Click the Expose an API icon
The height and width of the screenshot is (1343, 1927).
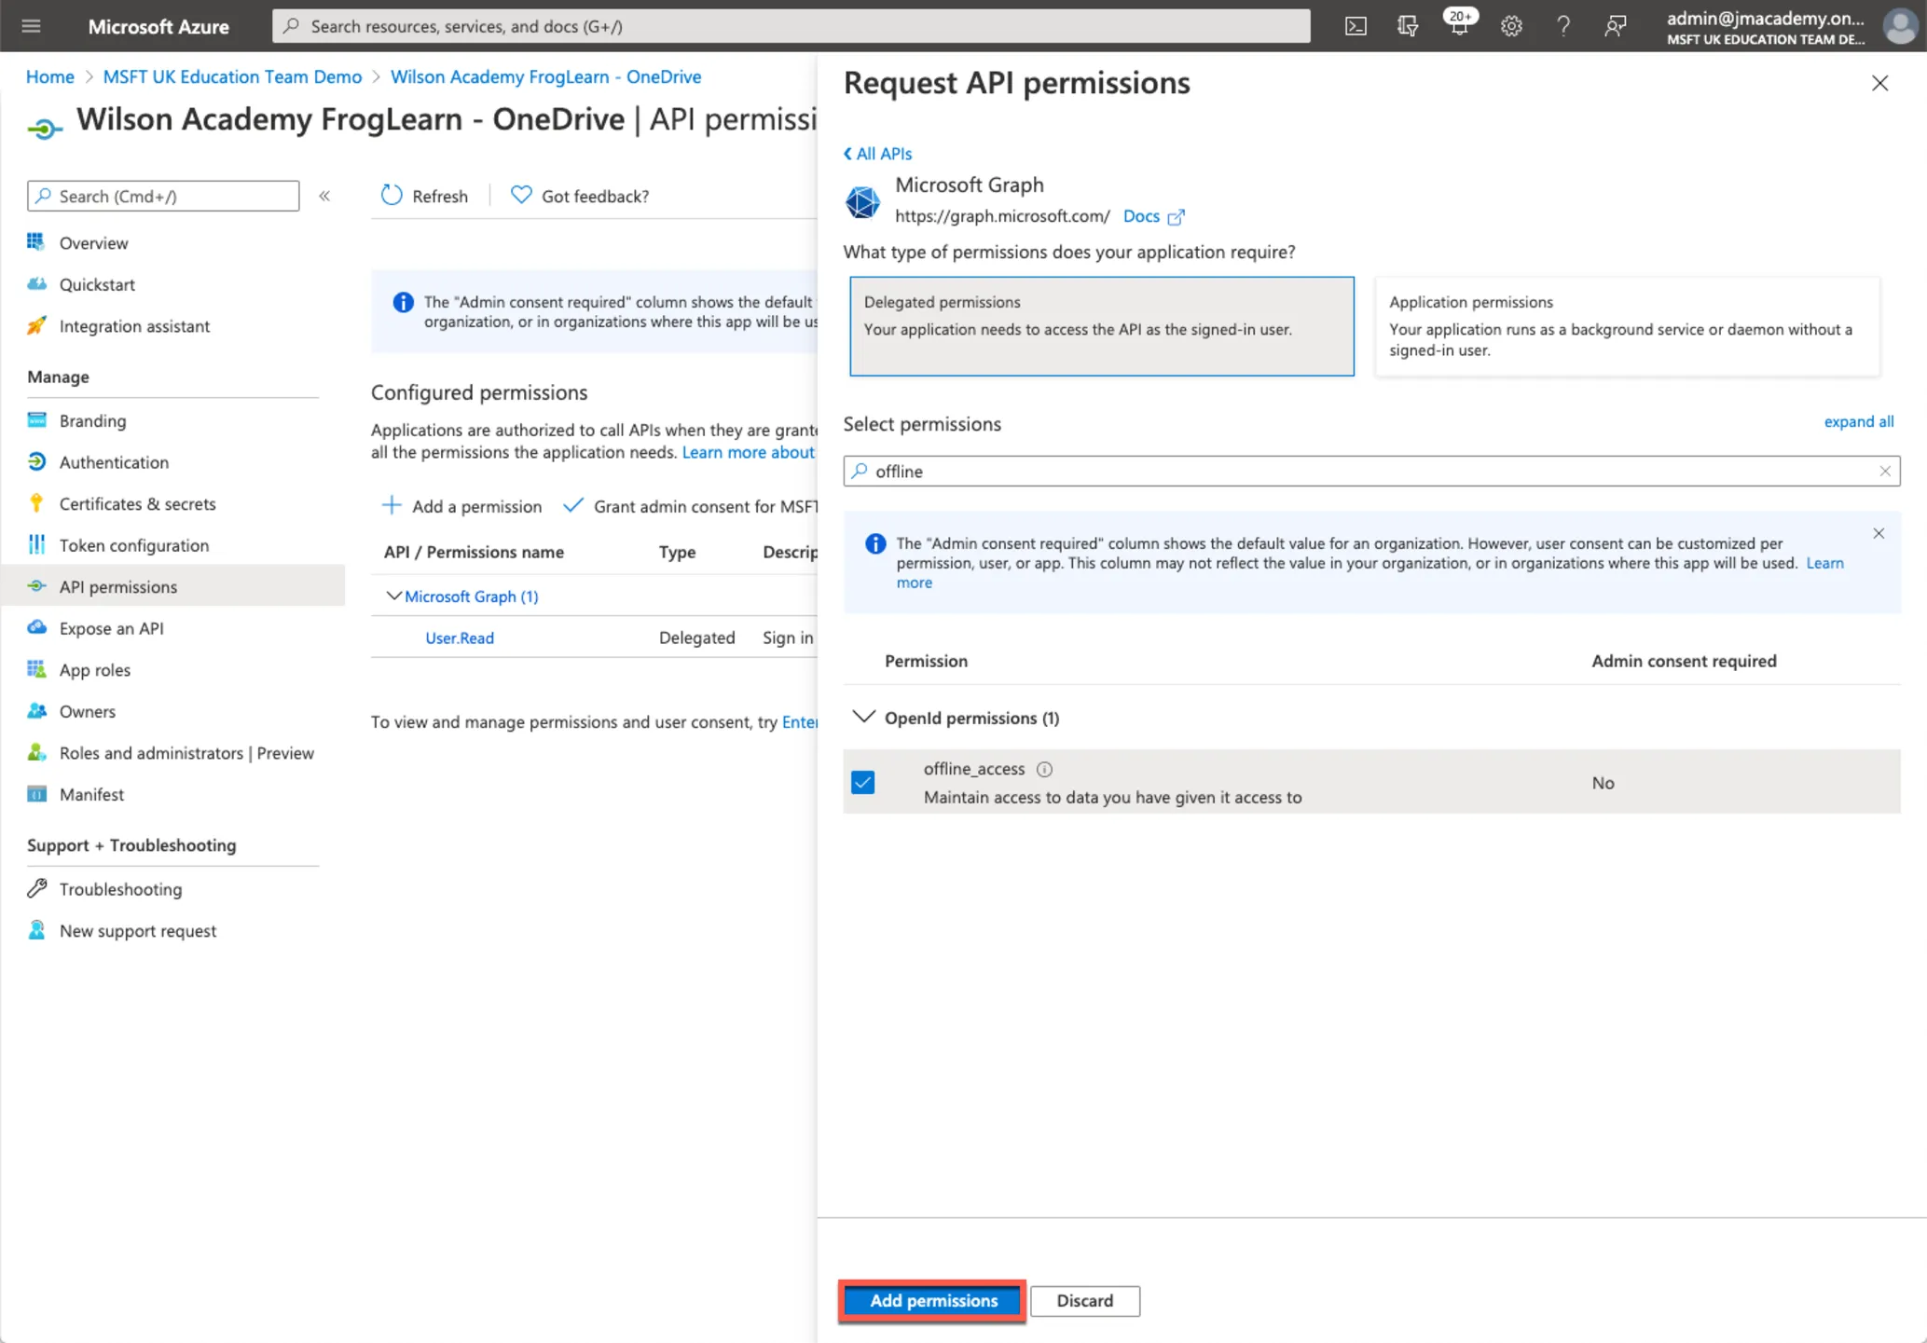pos(38,627)
